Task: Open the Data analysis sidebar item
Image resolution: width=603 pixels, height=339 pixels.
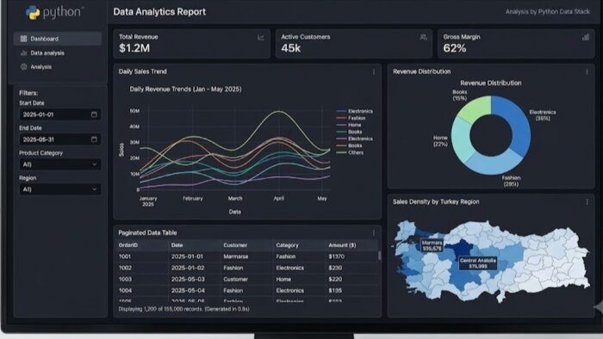Action: click(x=58, y=53)
